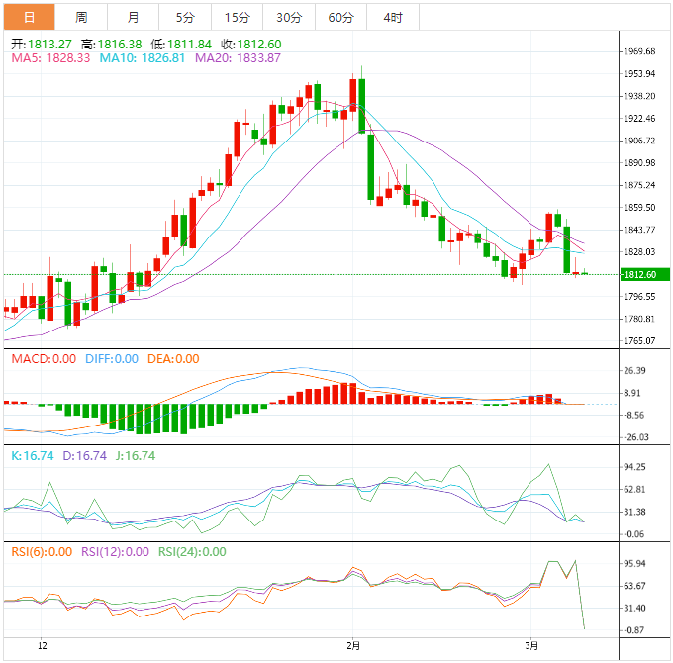This screenshot has height=663, width=673.
Task: Switch to the 5分 timeframe tab
Action: coord(185,17)
